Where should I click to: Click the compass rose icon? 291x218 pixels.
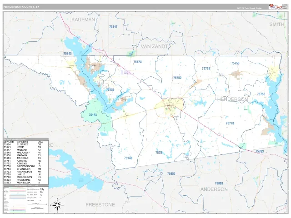coord(57,205)
